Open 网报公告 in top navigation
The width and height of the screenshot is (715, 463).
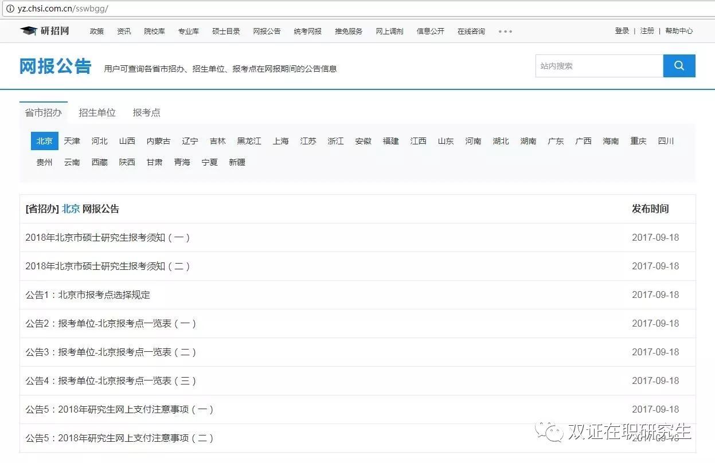pyautogui.click(x=267, y=32)
